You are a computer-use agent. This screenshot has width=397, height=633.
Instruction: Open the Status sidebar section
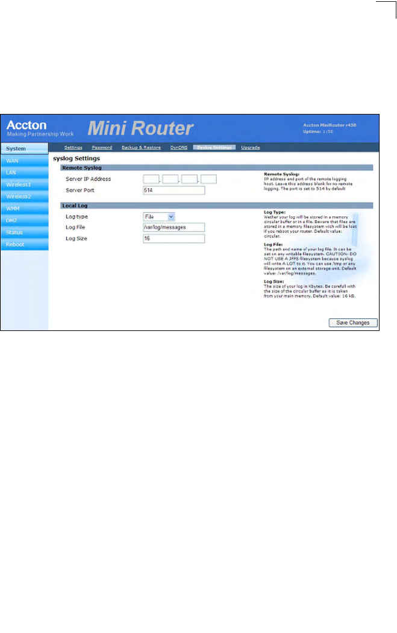click(24, 233)
